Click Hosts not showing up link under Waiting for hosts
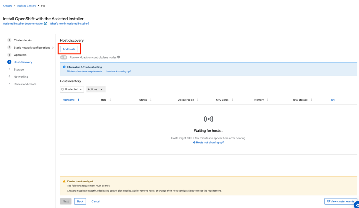 pyautogui.click(x=210, y=143)
